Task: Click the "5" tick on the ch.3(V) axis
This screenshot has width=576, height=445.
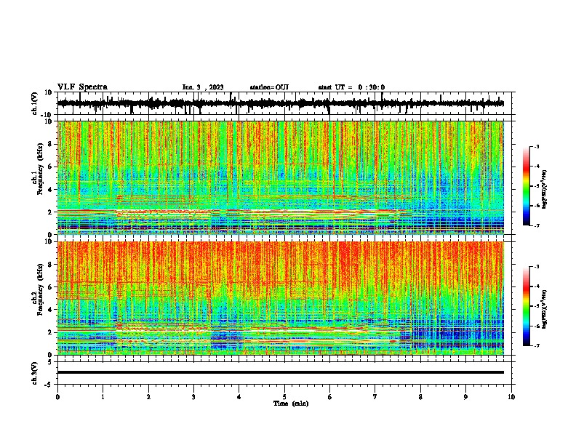Action: tap(51, 362)
